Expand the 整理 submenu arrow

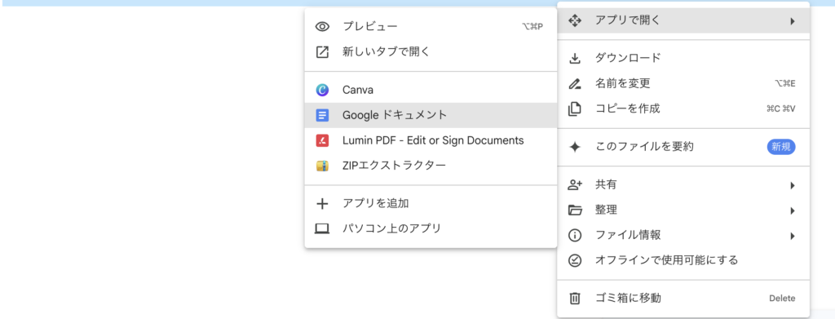(793, 210)
